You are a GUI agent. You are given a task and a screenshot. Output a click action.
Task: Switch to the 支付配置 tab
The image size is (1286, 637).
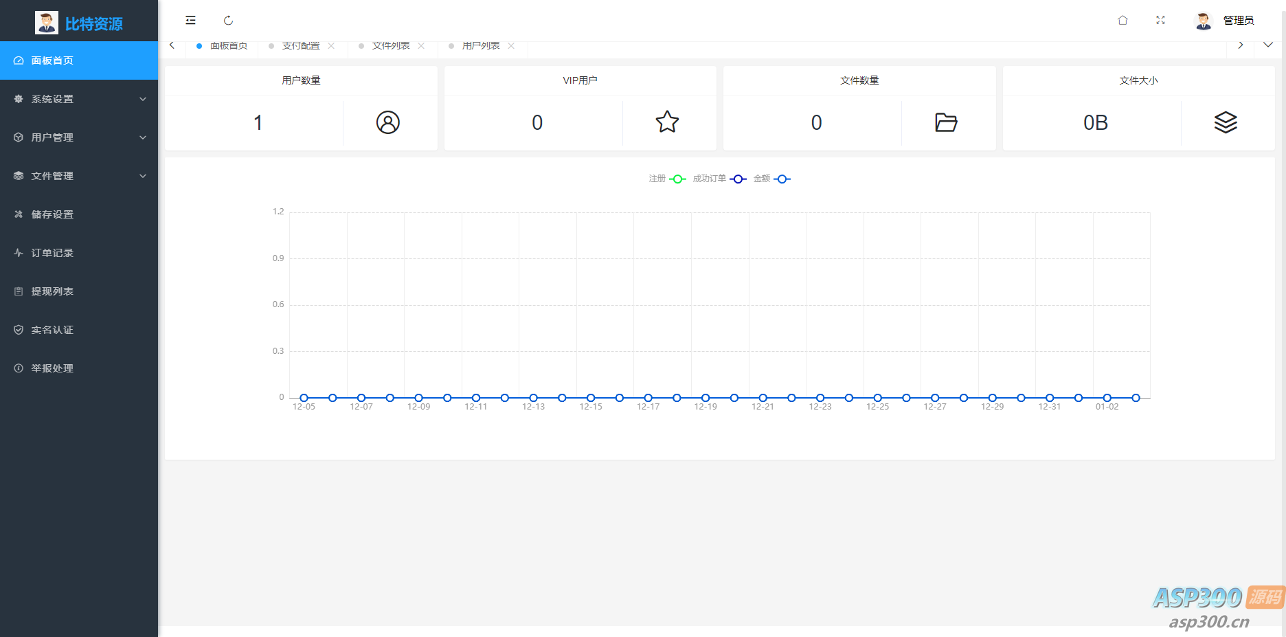(x=301, y=46)
